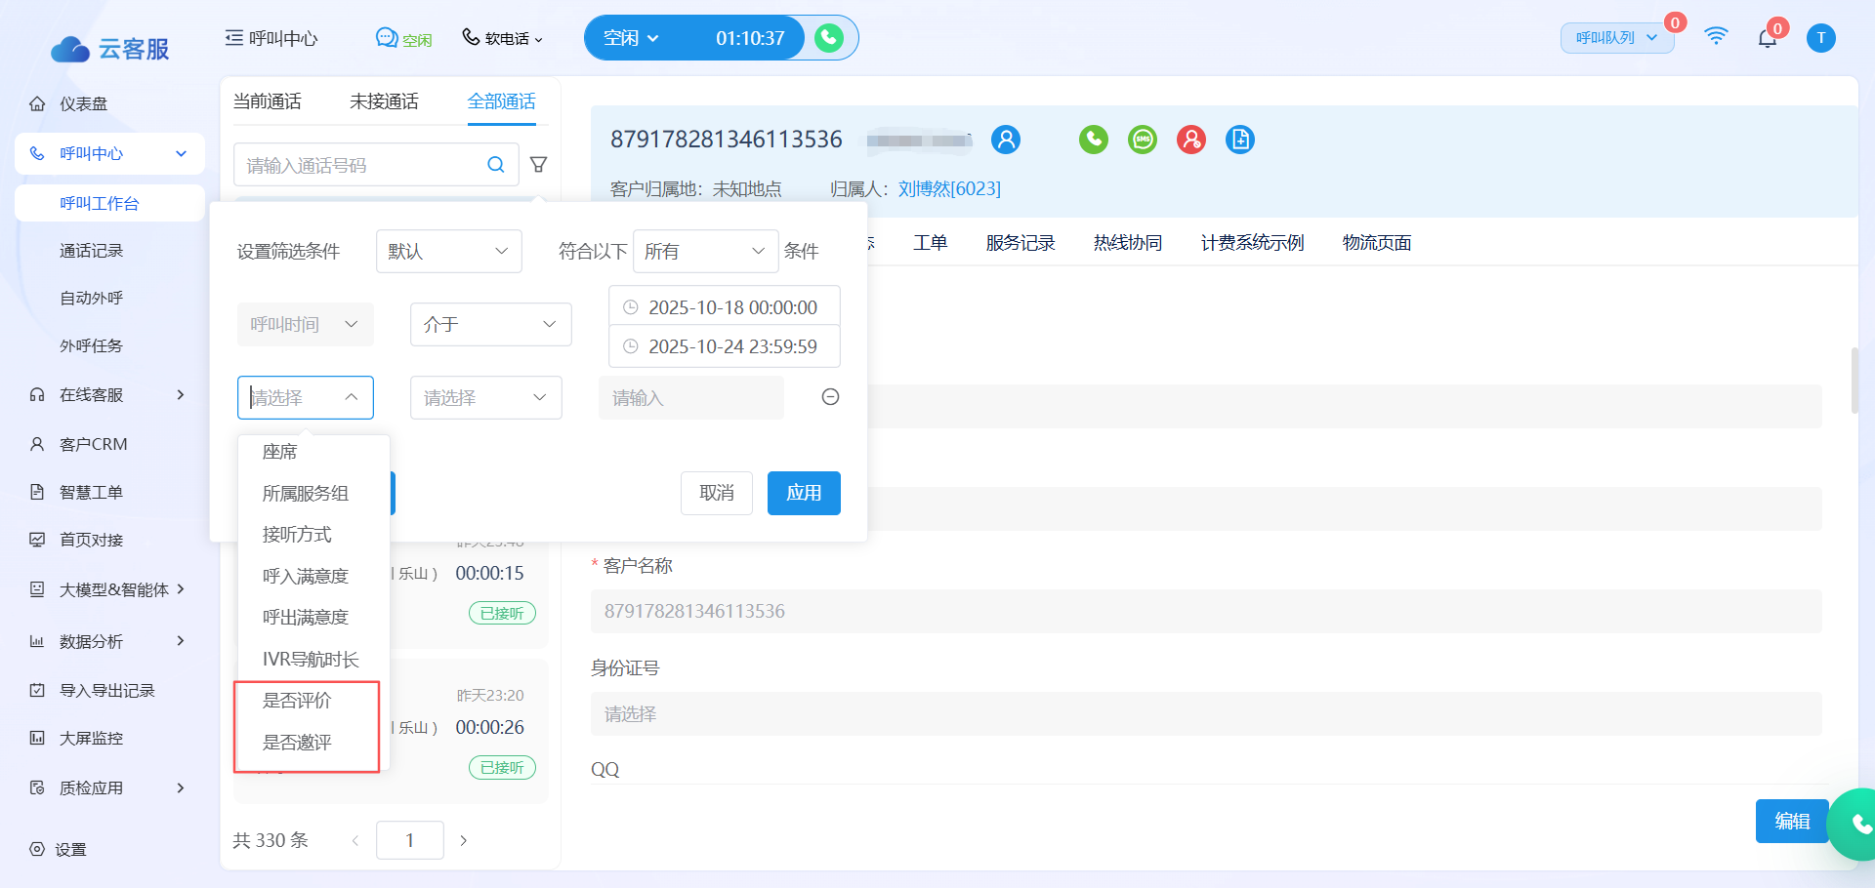Collapse sidebar via 呼叫中心 menu icon
This screenshot has height=888, width=1875.
(234, 38)
